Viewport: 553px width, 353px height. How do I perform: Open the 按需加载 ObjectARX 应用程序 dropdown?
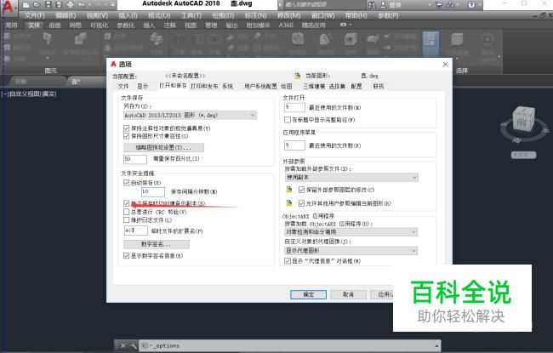(351, 232)
